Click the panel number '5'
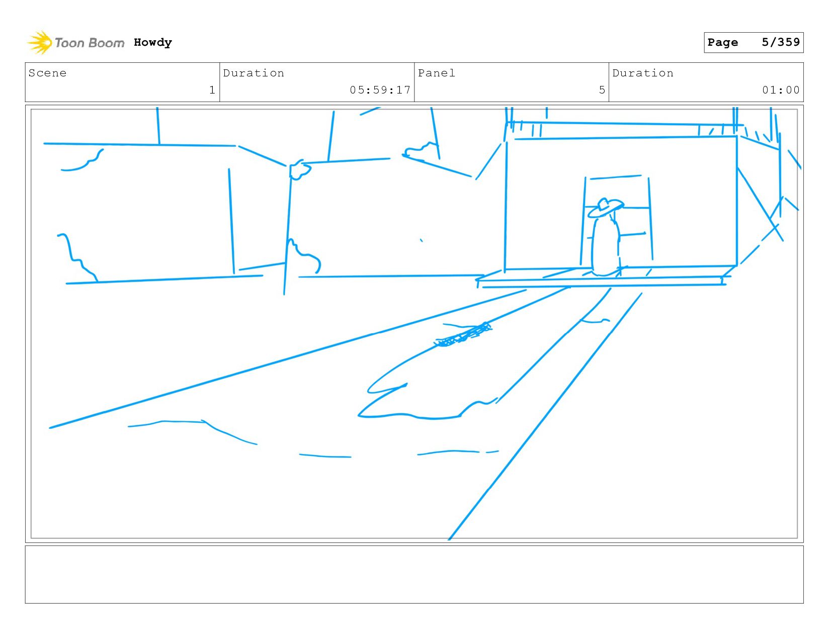 602,90
